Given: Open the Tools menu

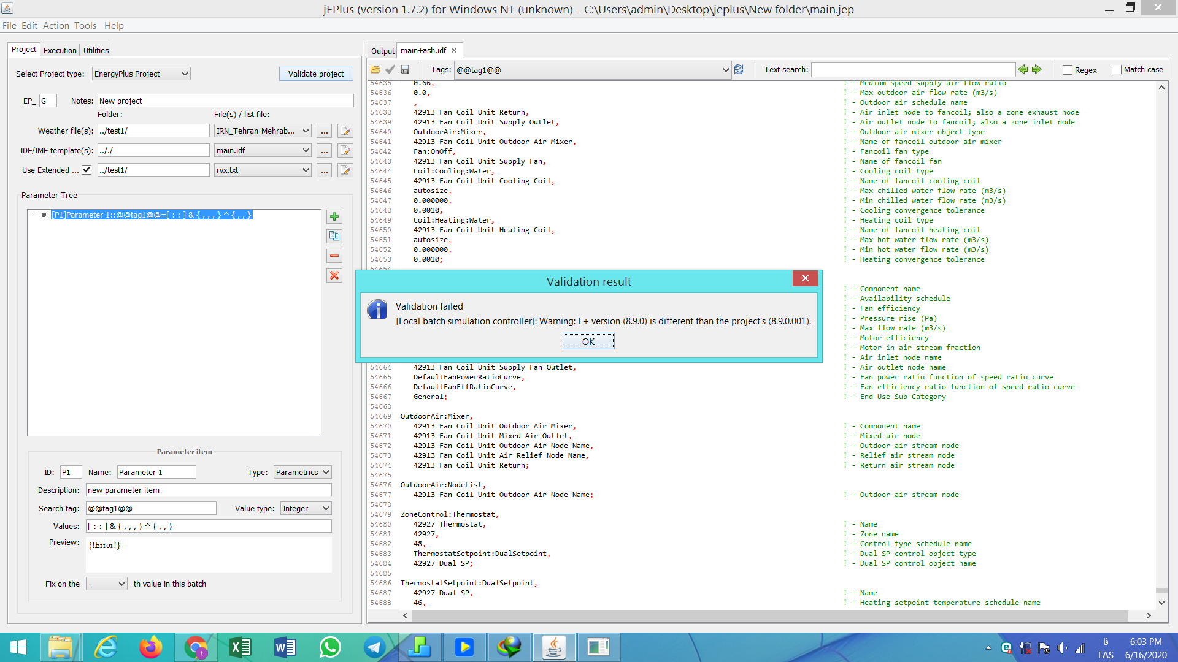Looking at the screenshot, I should pyautogui.click(x=85, y=25).
